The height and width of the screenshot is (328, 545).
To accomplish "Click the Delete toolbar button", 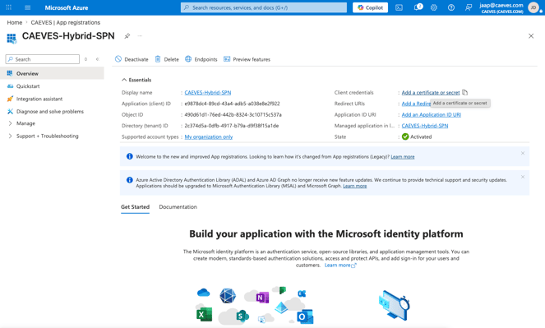I will tap(167, 59).
